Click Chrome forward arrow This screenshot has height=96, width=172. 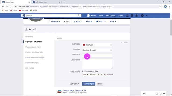coord(7,6)
